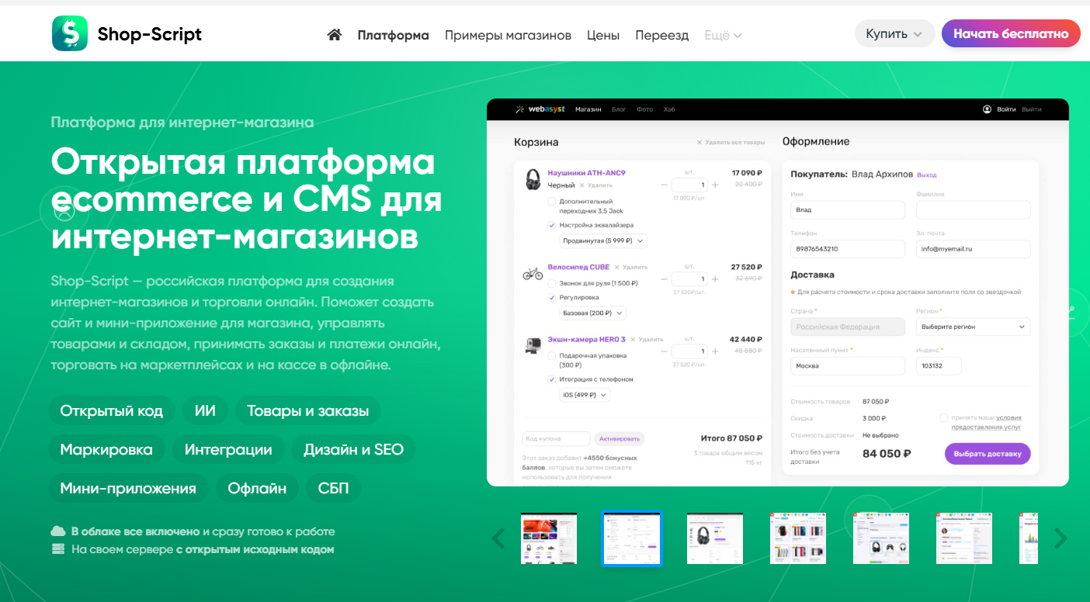Check "Дополнительный переходник 3.5 Jack" option
Viewport: 1090px width, 602px height.
[552, 202]
